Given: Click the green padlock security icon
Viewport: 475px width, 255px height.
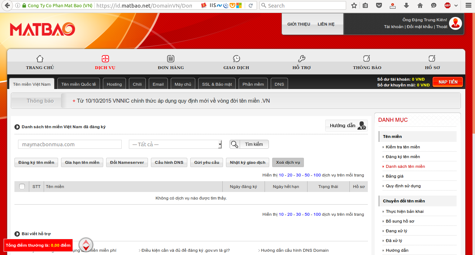Looking at the screenshot, I should [x=24, y=6].
